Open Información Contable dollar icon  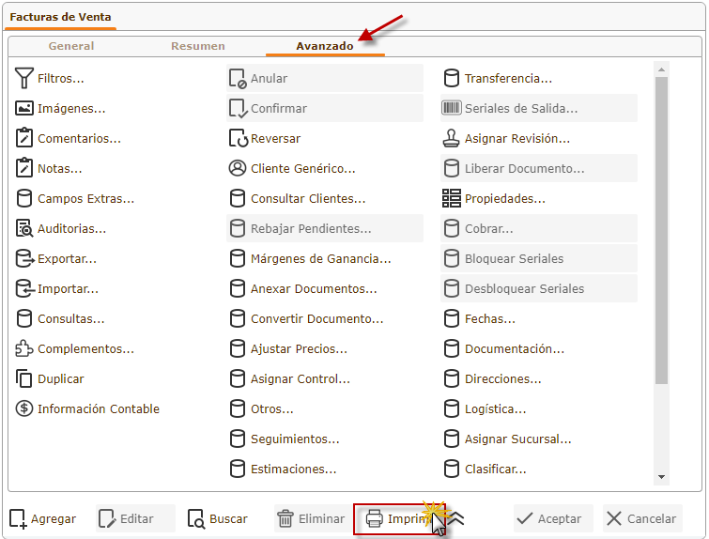[x=24, y=408]
